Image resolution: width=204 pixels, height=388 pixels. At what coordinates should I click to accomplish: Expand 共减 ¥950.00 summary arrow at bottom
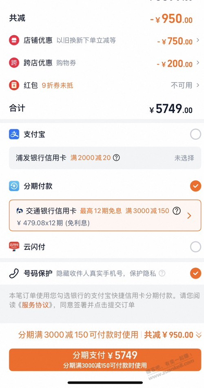tap(199, 335)
